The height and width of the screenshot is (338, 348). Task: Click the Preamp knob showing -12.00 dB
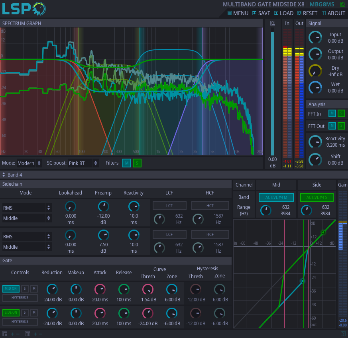[103, 206]
